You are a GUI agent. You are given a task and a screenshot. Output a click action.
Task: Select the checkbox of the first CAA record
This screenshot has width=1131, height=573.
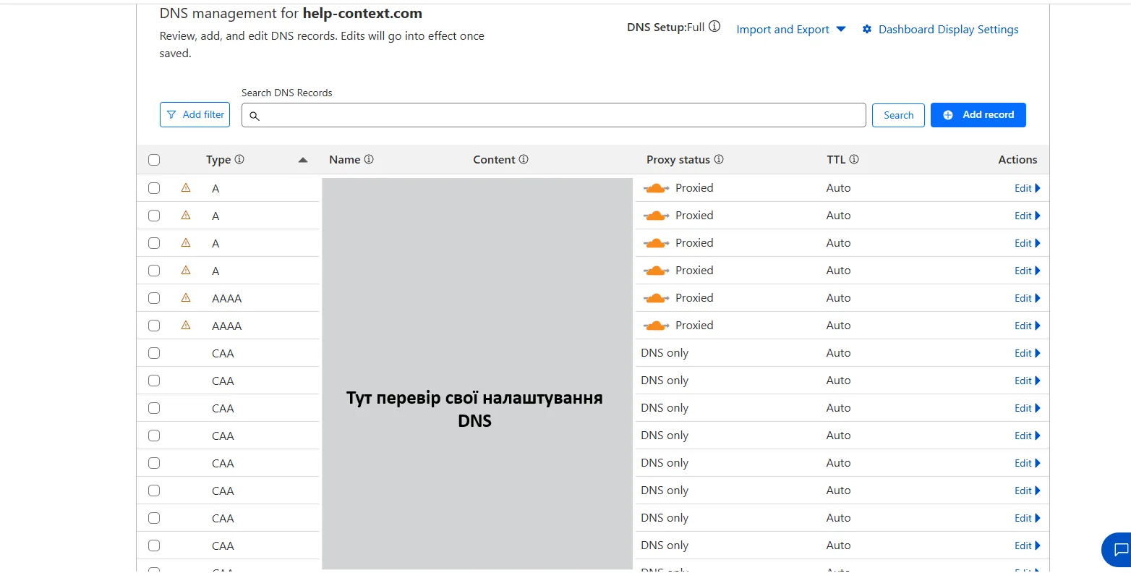click(x=154, y=353)
